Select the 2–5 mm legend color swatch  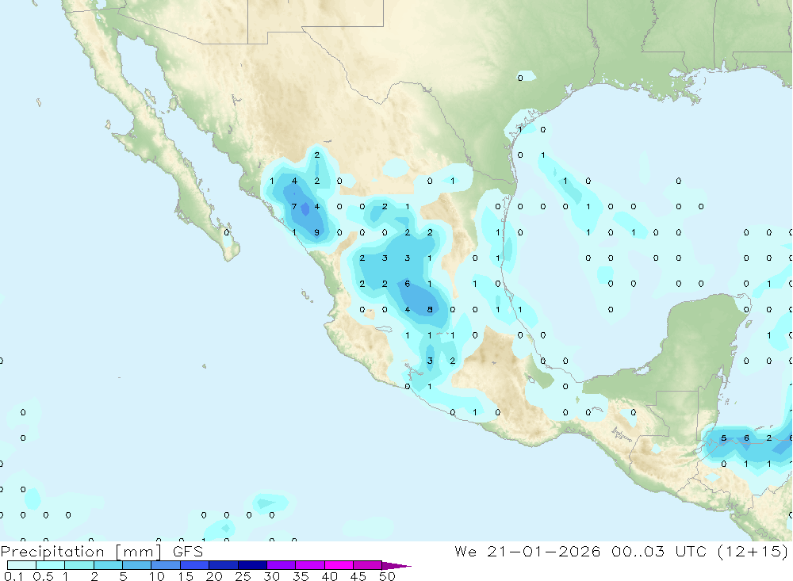[108, 565]
